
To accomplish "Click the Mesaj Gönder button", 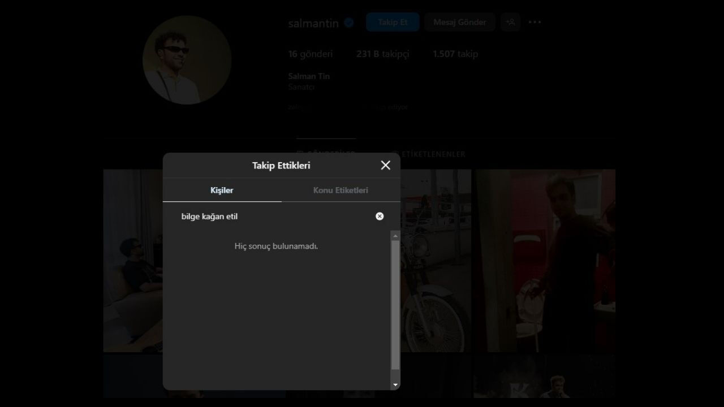I will 459,22.
